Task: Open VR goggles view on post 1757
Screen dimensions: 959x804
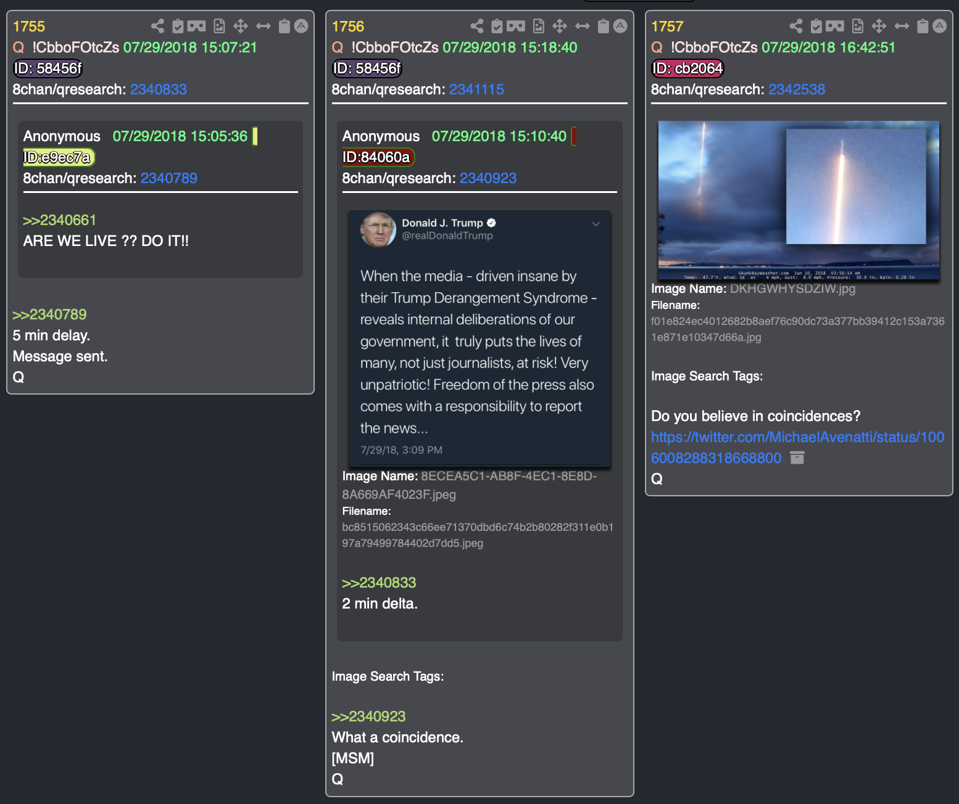Action: (x=835, y=26)
